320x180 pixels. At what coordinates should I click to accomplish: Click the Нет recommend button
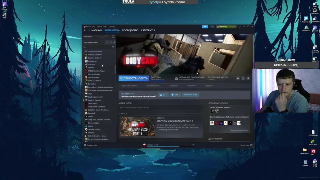(175, 95)
